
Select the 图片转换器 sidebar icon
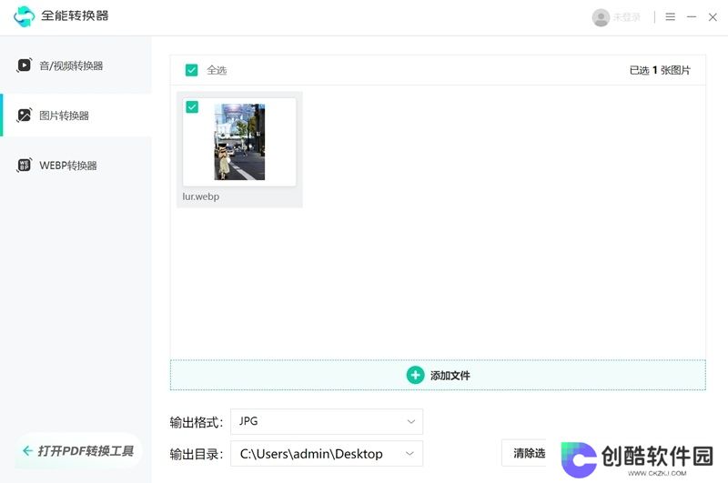tap(25, 116)
